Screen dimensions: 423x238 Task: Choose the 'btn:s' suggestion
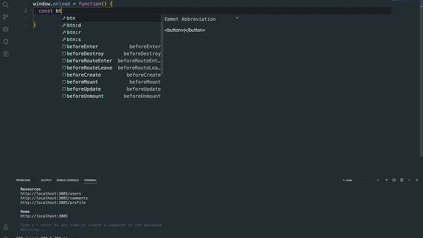point(111,40)
